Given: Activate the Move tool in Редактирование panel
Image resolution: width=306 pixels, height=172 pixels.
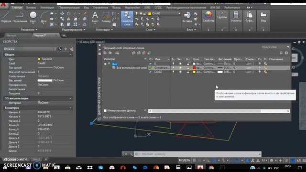Looking at the screenshot, I should point(62,13).
